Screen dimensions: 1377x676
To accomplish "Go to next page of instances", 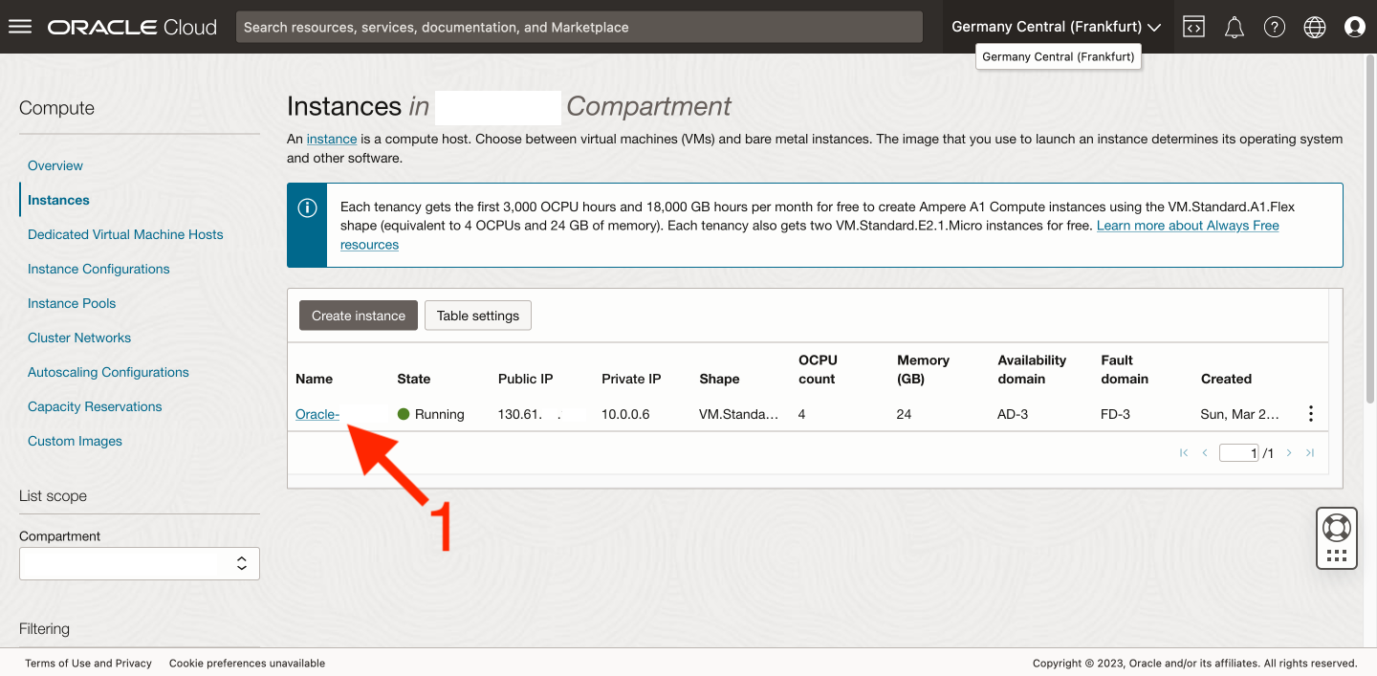I will click(1289, 453).
